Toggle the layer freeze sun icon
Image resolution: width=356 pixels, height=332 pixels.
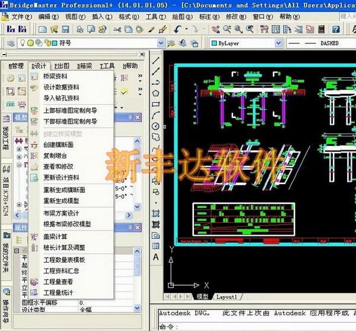tap(30, 43)
